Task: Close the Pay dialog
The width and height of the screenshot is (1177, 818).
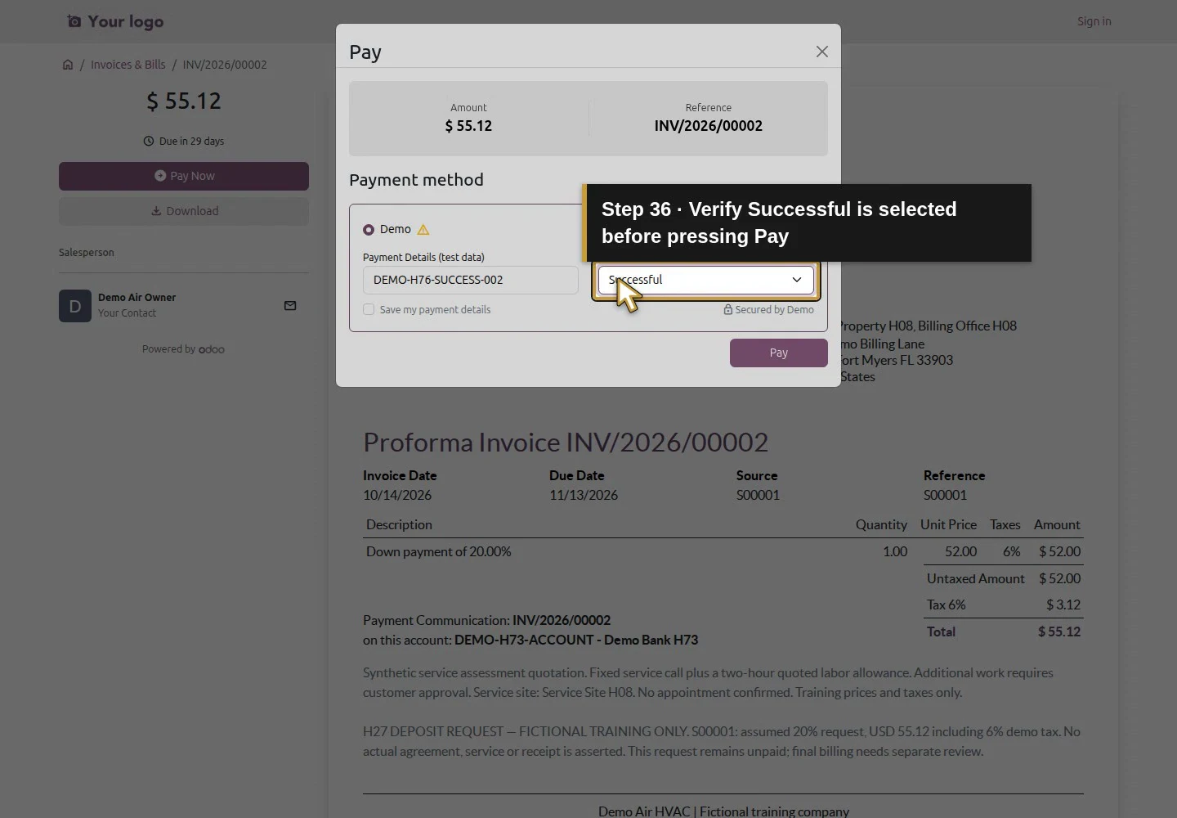Action: click(x=822, y=52)
